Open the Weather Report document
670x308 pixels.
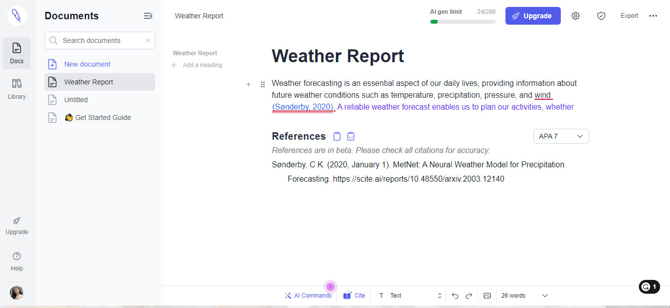[100, 82]
